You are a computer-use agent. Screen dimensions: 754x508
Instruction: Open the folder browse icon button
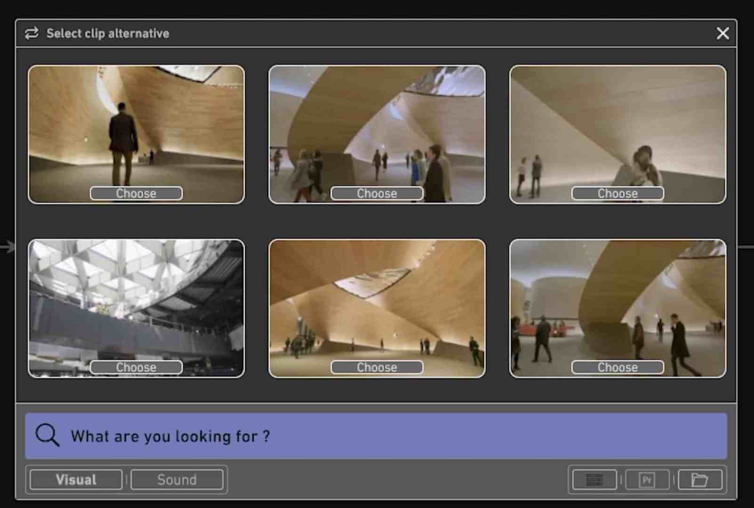pyautogui.click(x=700, y=480)
